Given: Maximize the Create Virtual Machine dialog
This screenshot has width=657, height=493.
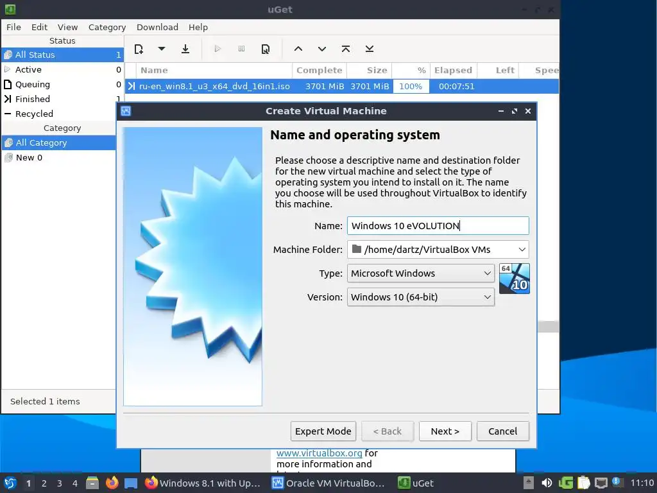Looking at the screenshot, I should click(514, 111).
